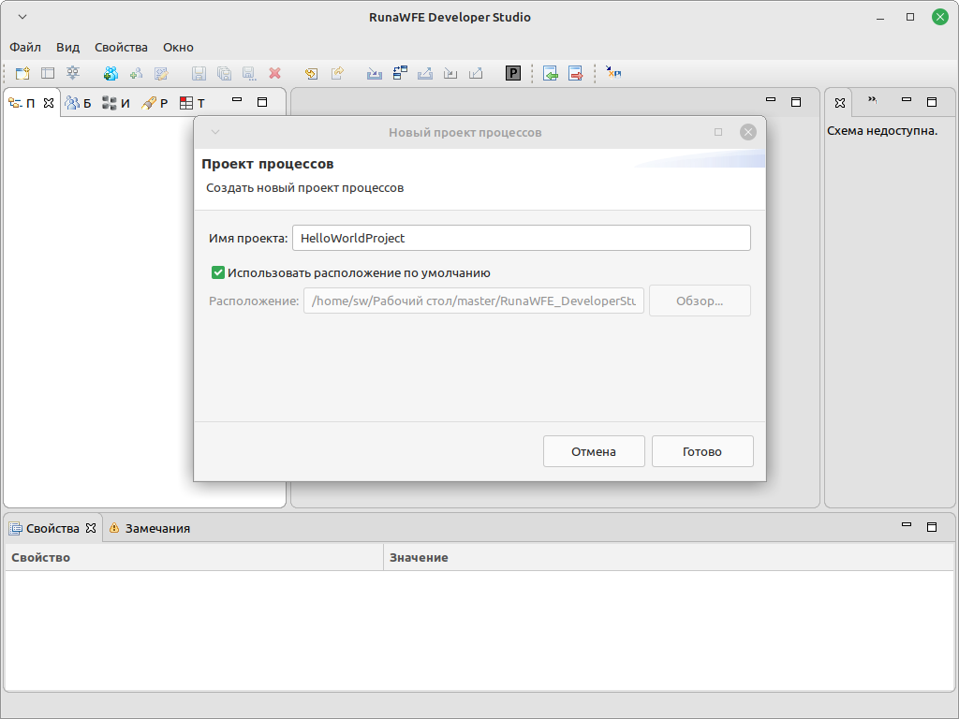Click the table layout icon beside new project
This screenshot has width=959, height=719.
[x=48, y=73]
